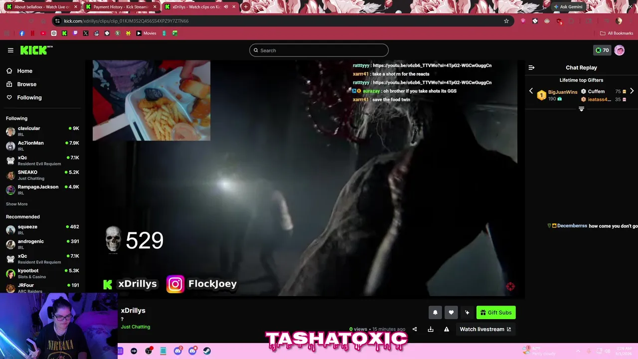
Task: Click the sparkle icon beside Gift Subs
Action: tap(467, 313)
